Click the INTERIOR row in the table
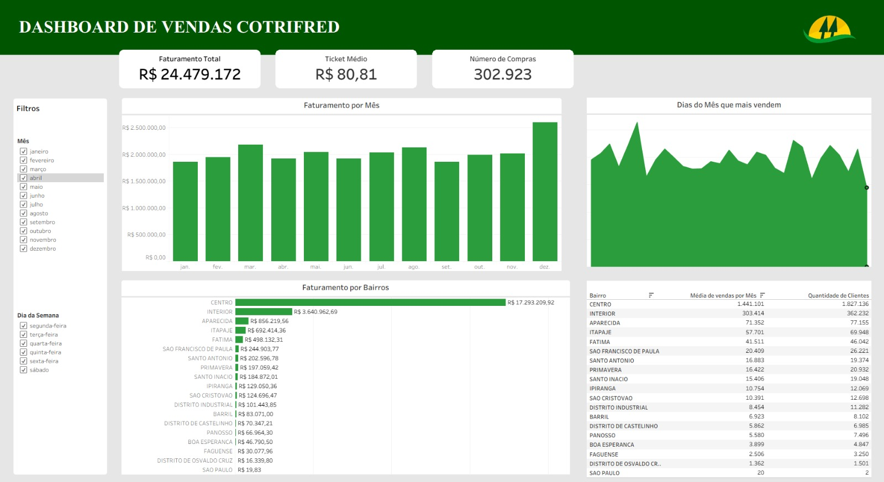Image resolution: width=884 pixels, height=482 pixels. (x=729, y=314)
